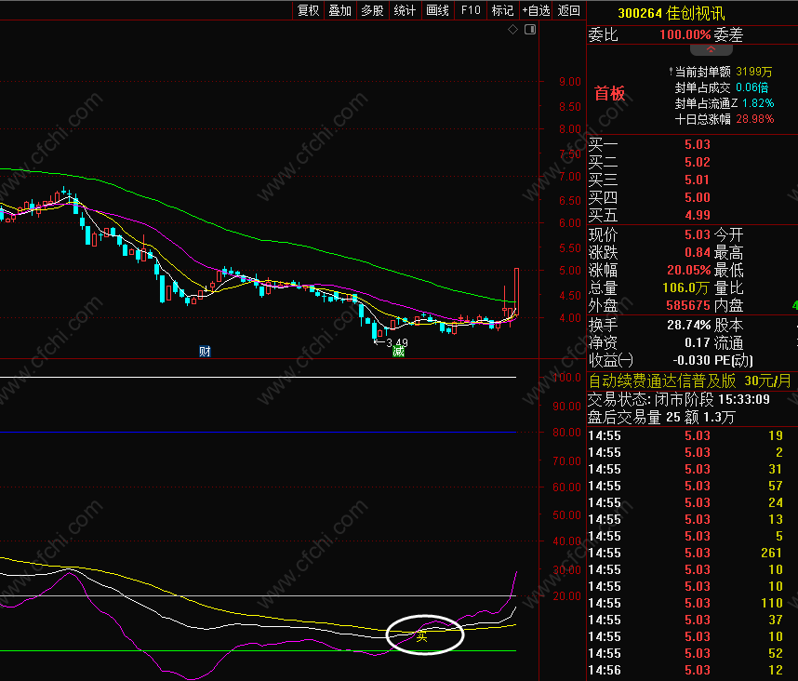Click 换手 28.74% value
This screenshot has width=798, height=681.
pyautogui.click(x=688, y=325)
